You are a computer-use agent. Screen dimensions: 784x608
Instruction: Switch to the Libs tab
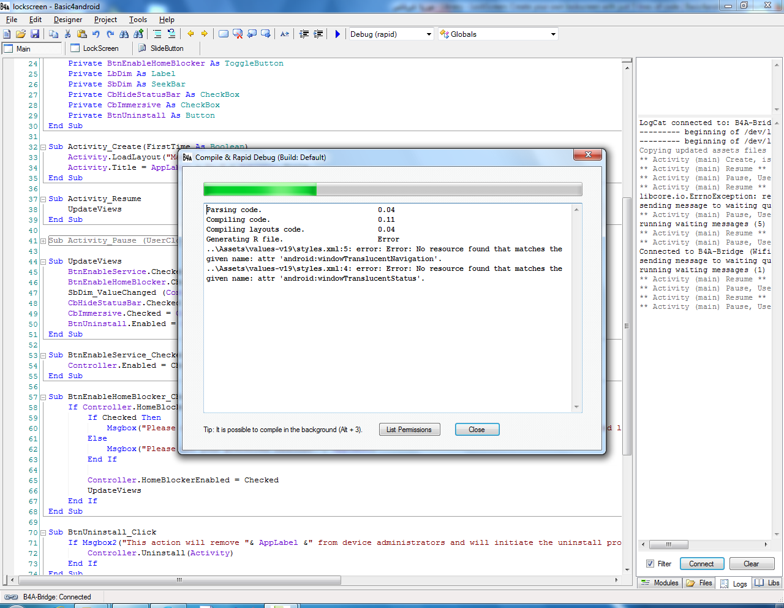pyautogui.click(x=767, y=583)
